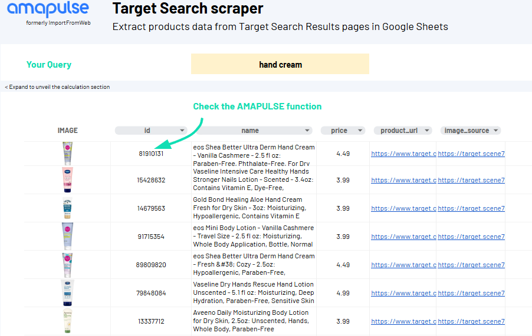Viewport: 532px width, 336px height.
Task: Open product URL for id 13337712
Action: click(403, 321)
